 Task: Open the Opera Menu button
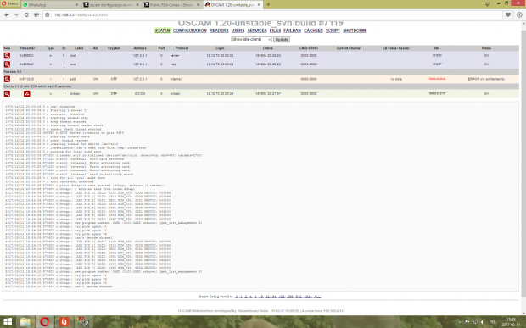9,4
